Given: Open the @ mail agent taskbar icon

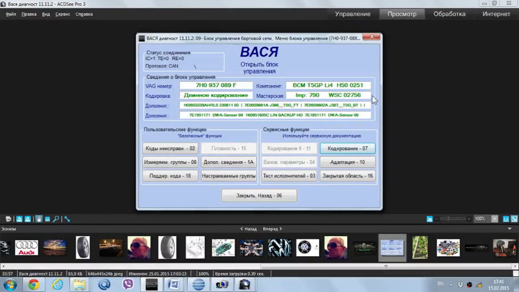Looking at the screenshot, I should [104, 285].
